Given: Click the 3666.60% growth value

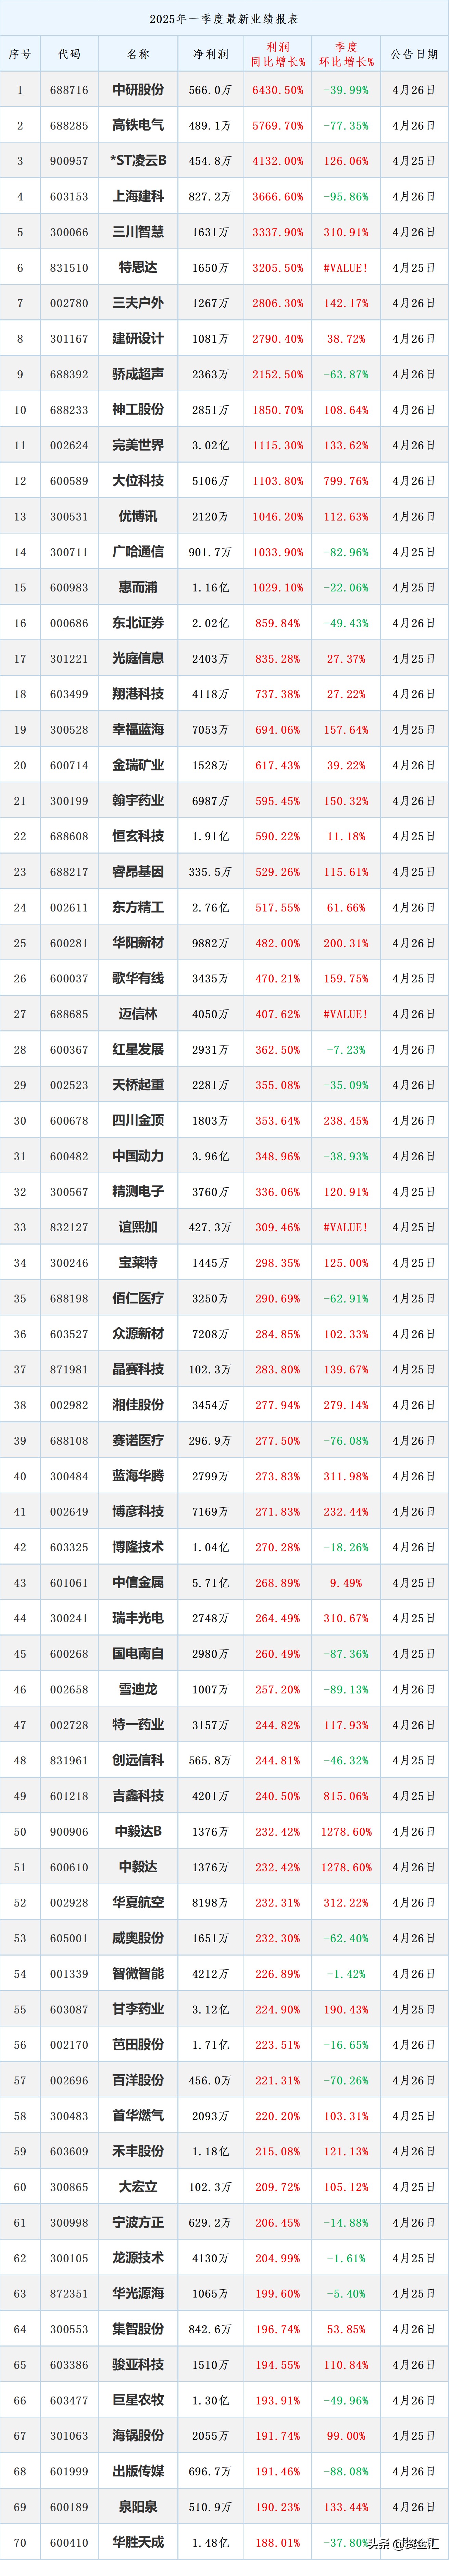Looking at the screenshot, I should [x=278, y=197].
